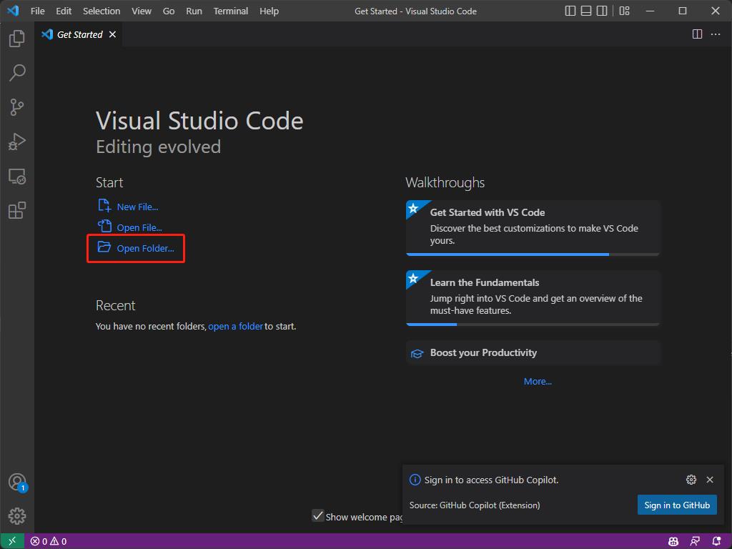Open the File menu
The height and width of the screenshot is (549, 732).
pos(37,11)
